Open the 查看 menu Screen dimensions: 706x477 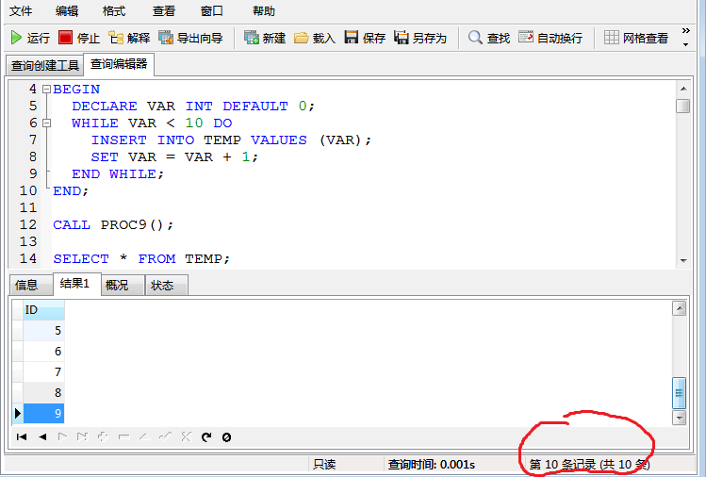click(164, 10)
